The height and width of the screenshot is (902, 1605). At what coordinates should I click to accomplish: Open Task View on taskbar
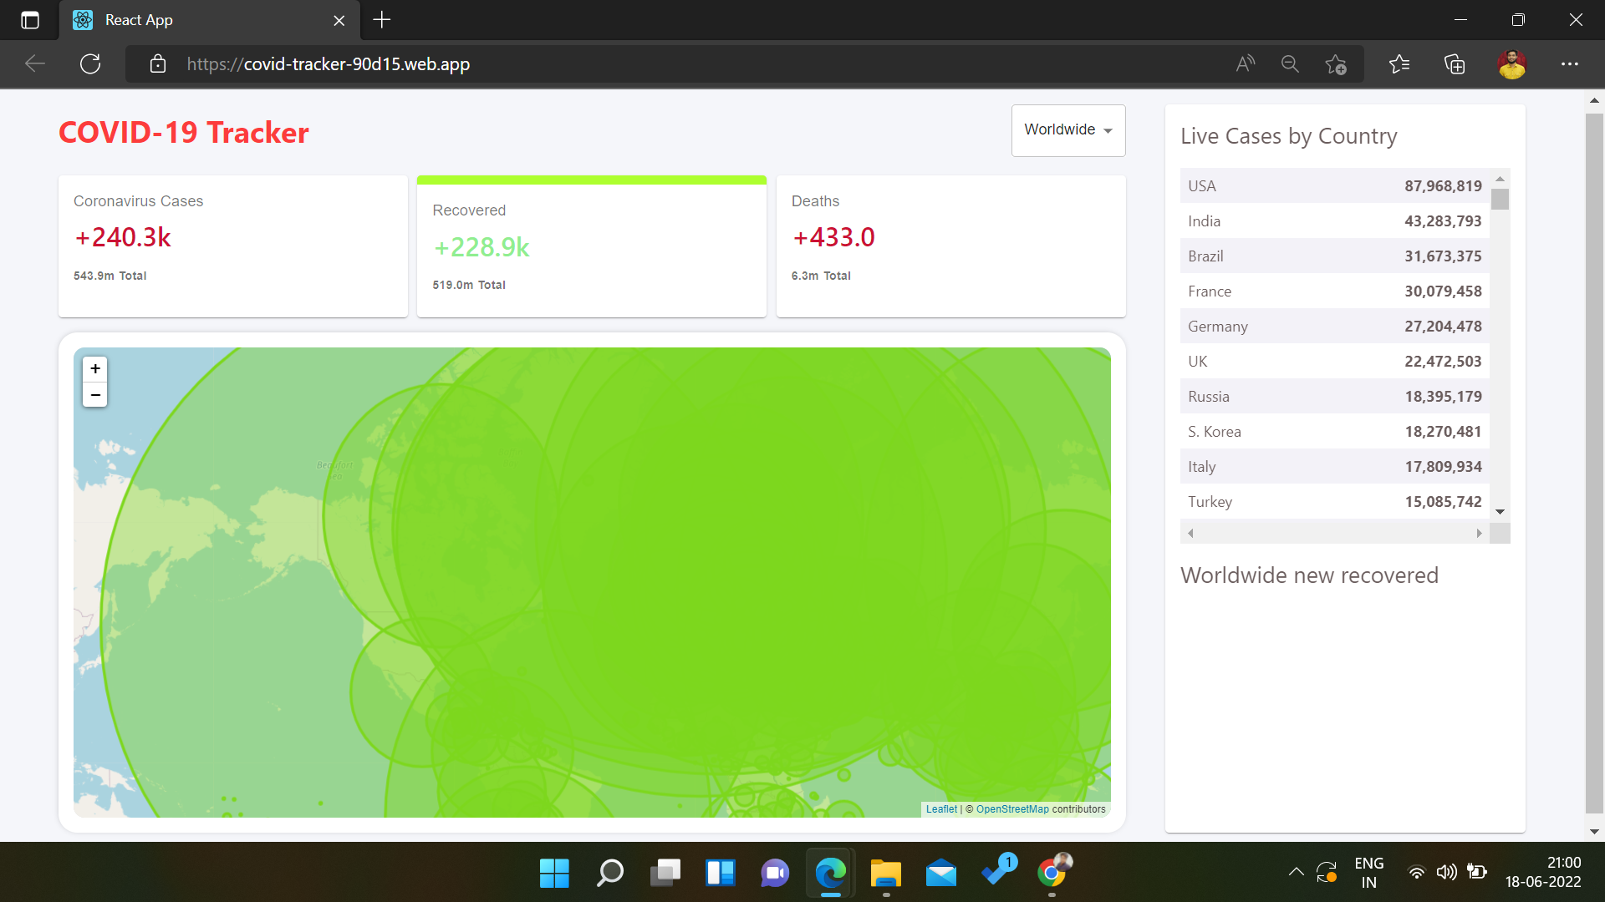point(665,873)
